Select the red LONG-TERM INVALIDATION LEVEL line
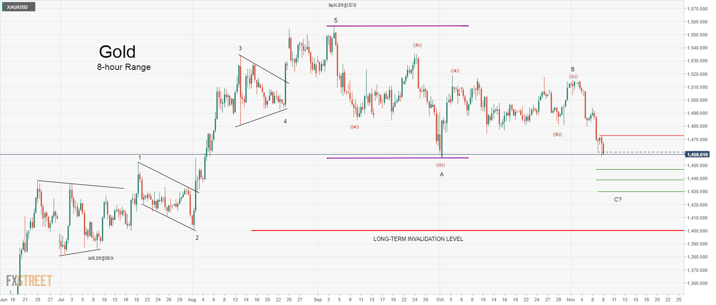Image resolution: width=716 pixels, height=305 pixels. pos(466,229)
